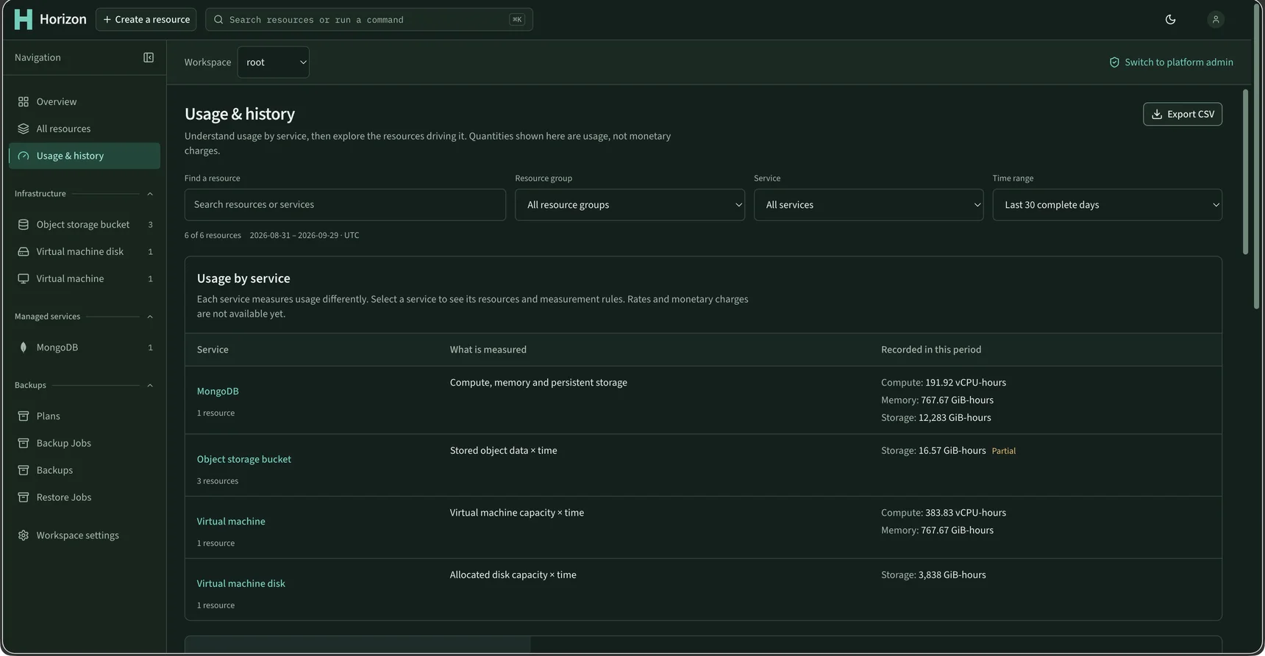The height and width of the screenshot is (656, 1265).
Task: Open the Virtual machine service link
Action: 231,522
